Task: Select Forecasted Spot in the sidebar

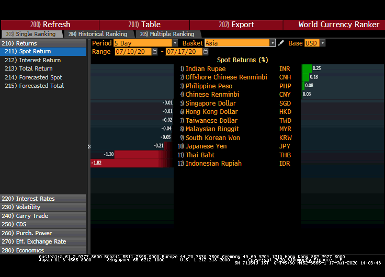Action: click(x=40, y=77)
